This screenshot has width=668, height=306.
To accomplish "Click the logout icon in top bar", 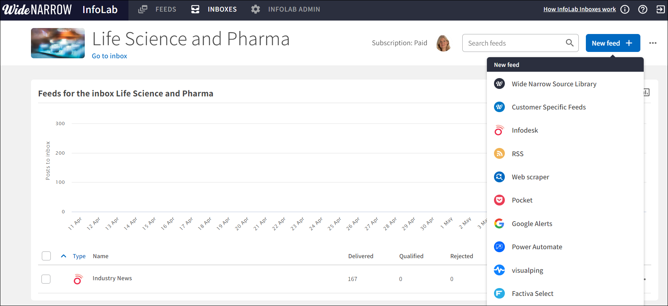I will tap(661, 9).
